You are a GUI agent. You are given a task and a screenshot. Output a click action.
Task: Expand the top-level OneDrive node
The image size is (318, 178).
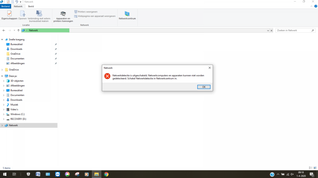[x=2, y=70]
